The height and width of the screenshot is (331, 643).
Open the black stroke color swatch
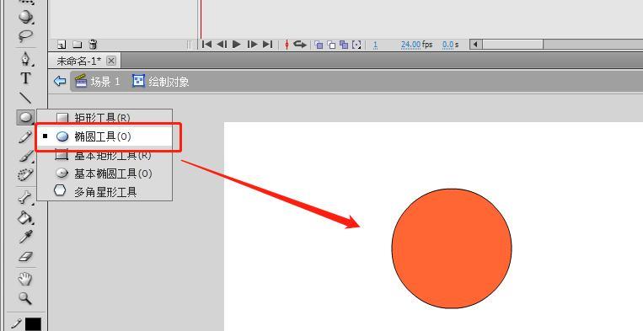click(33, 324)
